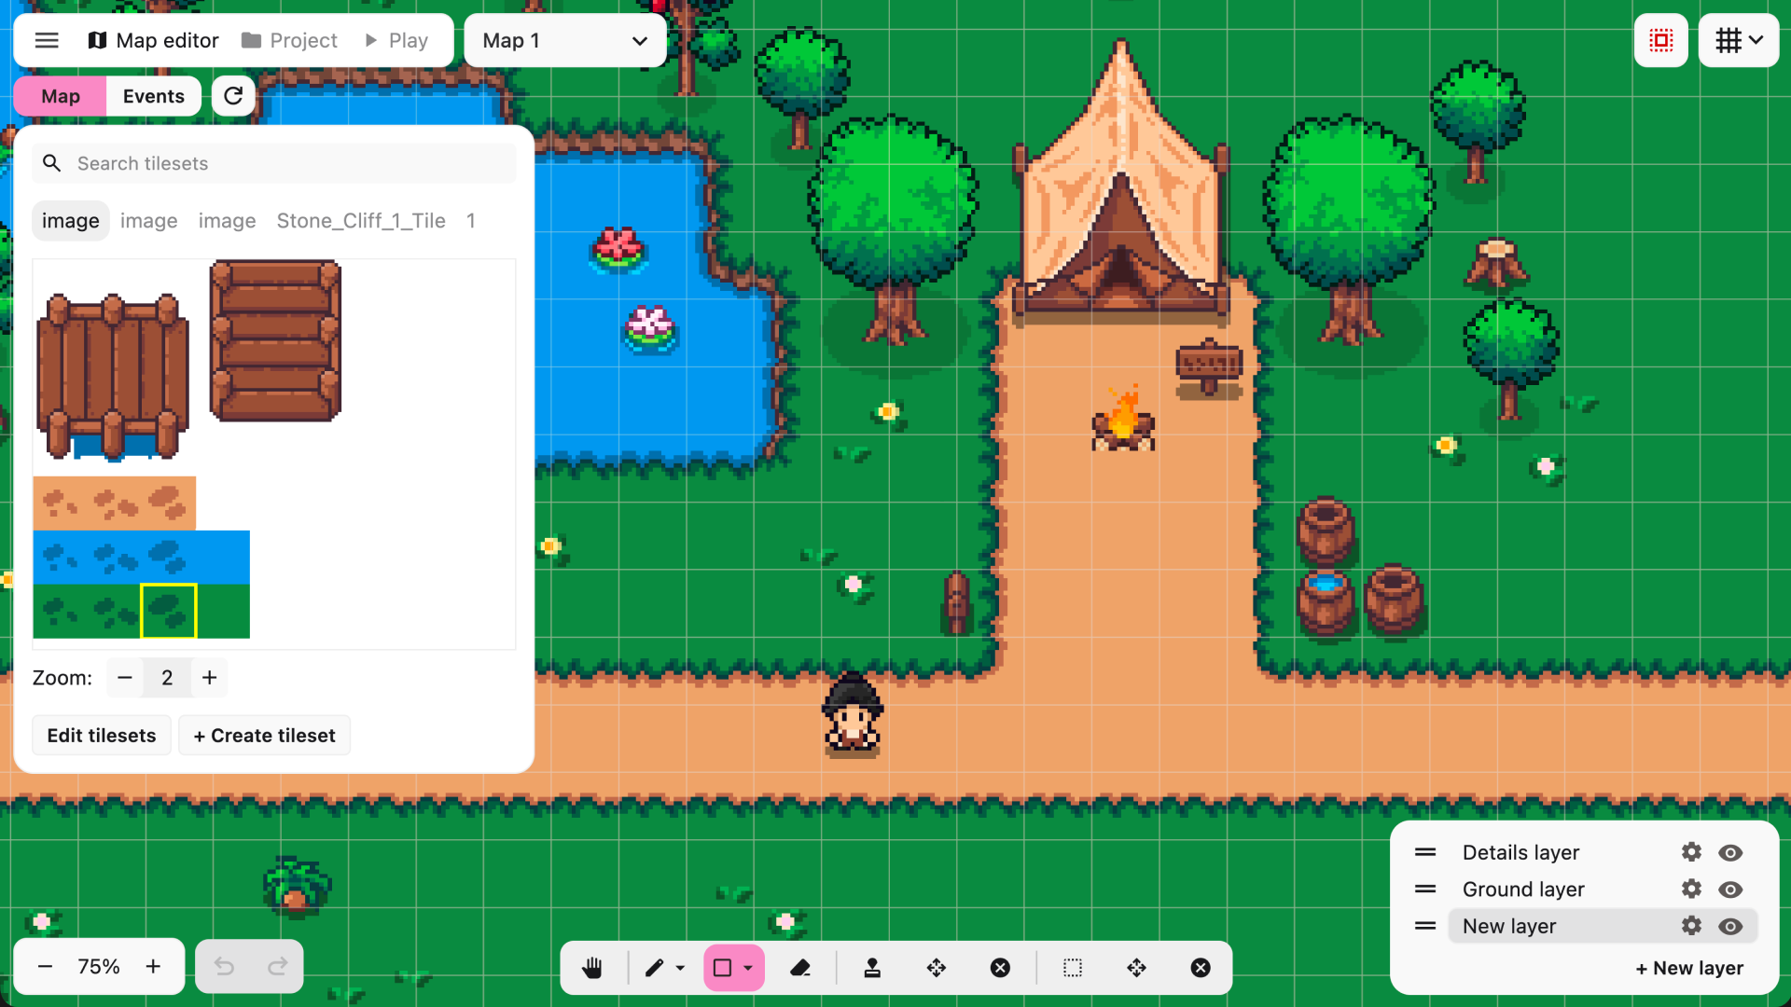Click the last clear icon in toolbar
This screenshot has width=1791, height=1007.
(1201, 968)
